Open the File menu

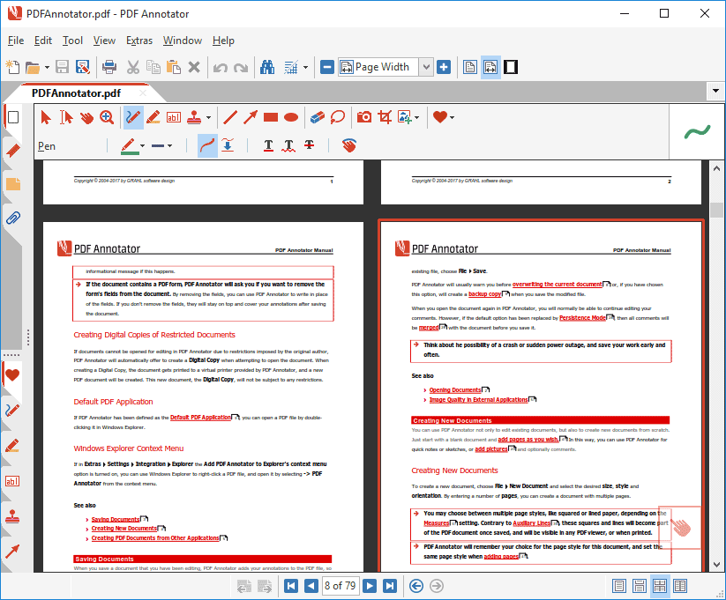click(16, 41)
